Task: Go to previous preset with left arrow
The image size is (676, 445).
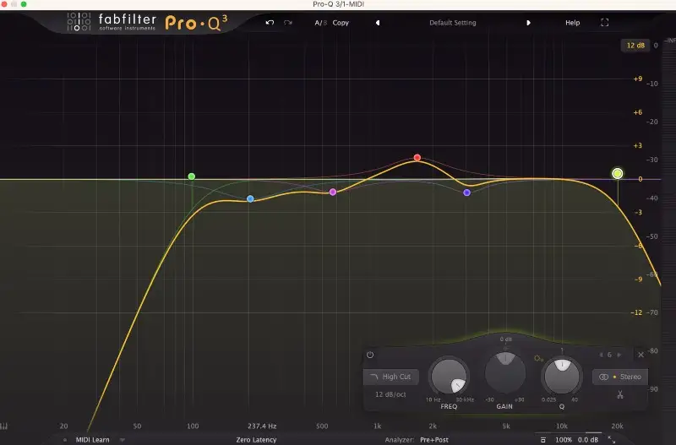Action: 378,23
